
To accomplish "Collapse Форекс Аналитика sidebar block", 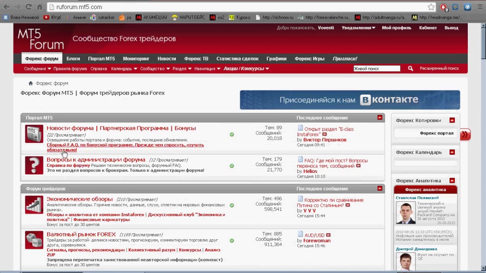I will (452, 180).
